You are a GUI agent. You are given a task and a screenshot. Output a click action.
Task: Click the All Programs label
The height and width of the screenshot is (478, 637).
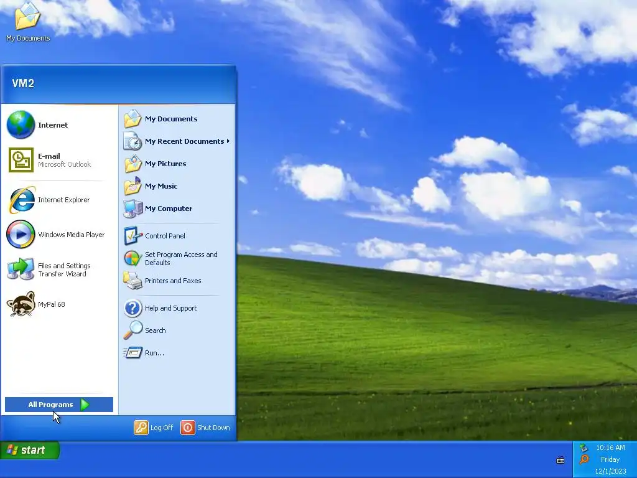[x=50, y=405]
